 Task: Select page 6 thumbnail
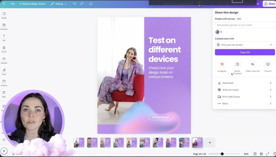click(145, 143)
